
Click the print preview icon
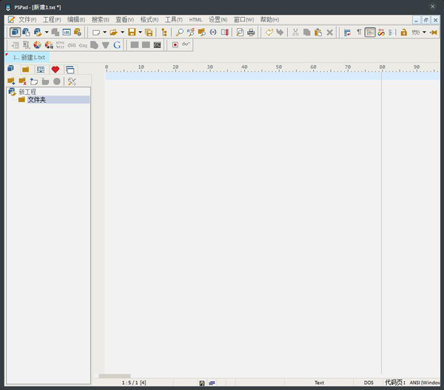click(x=240, y=32)
